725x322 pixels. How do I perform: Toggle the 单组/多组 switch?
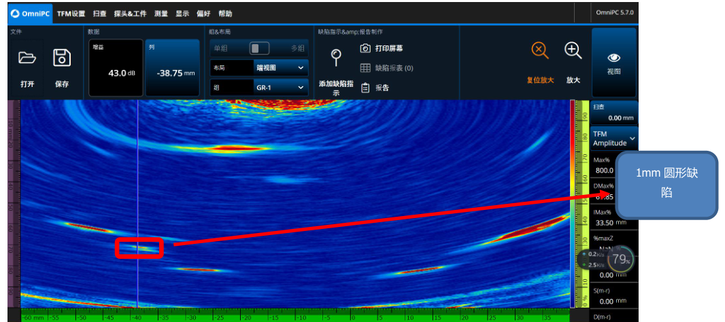259,48
